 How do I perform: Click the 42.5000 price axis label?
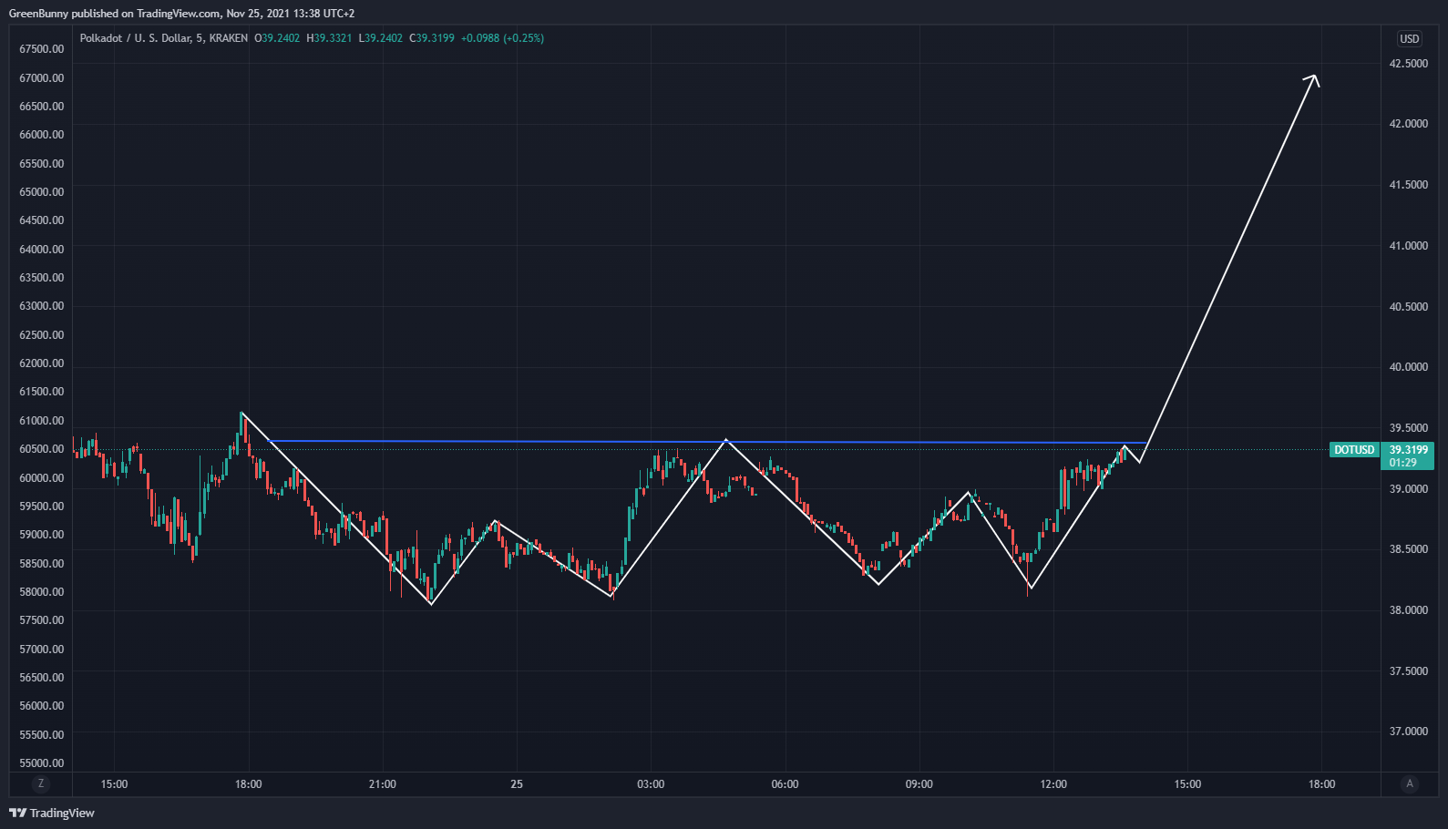1408,64
